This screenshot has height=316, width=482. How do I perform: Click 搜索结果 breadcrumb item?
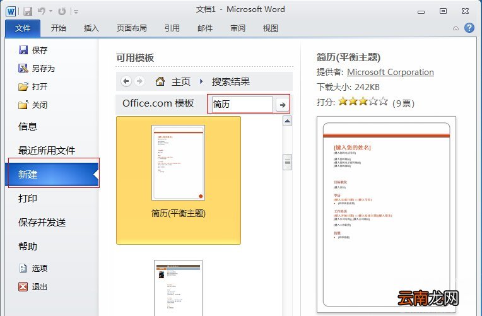pyautogui.click(x=230, y=82)
